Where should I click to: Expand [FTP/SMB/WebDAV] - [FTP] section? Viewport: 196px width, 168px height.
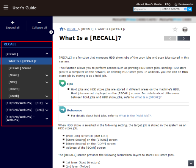tap(47, 103)
